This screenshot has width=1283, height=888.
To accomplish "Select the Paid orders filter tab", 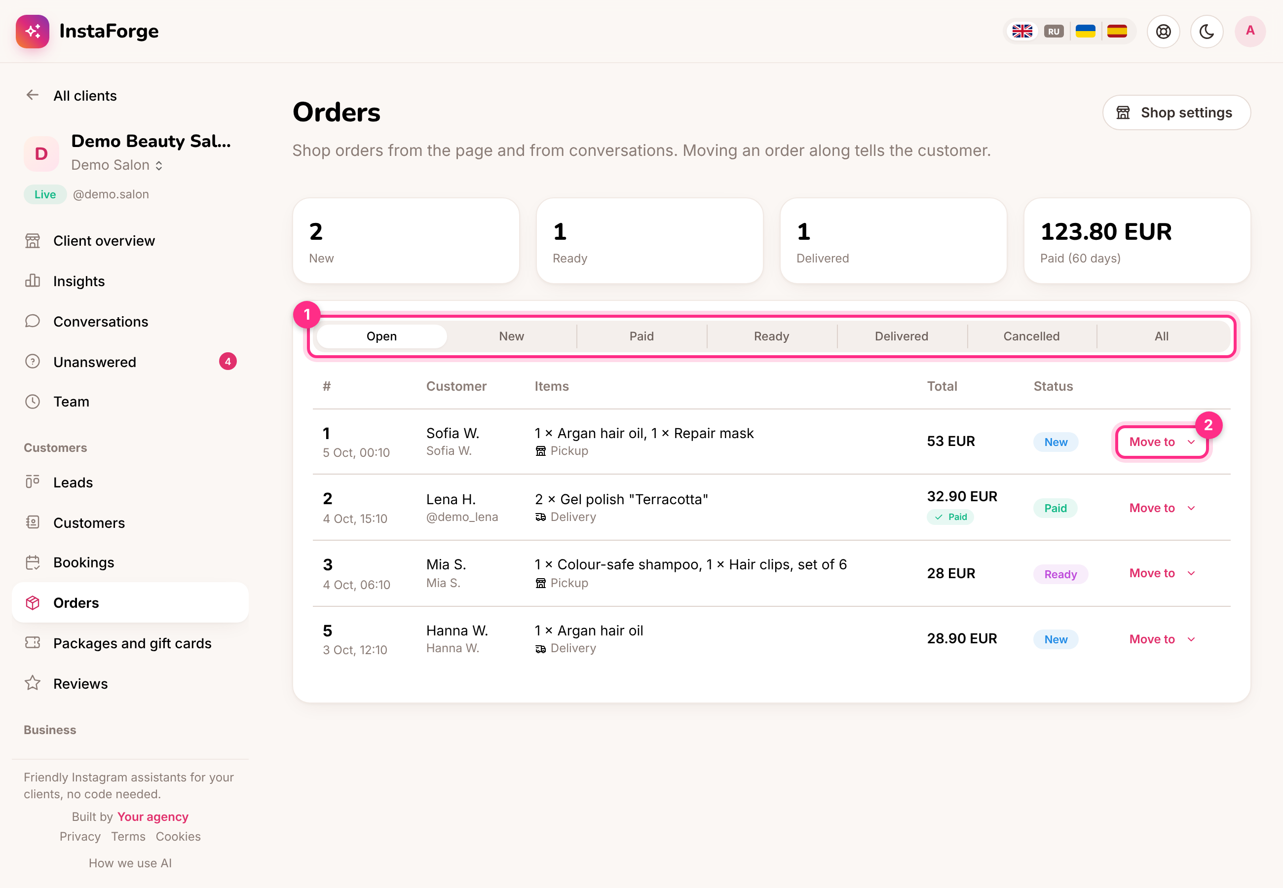I will click(x=641, y=336).
